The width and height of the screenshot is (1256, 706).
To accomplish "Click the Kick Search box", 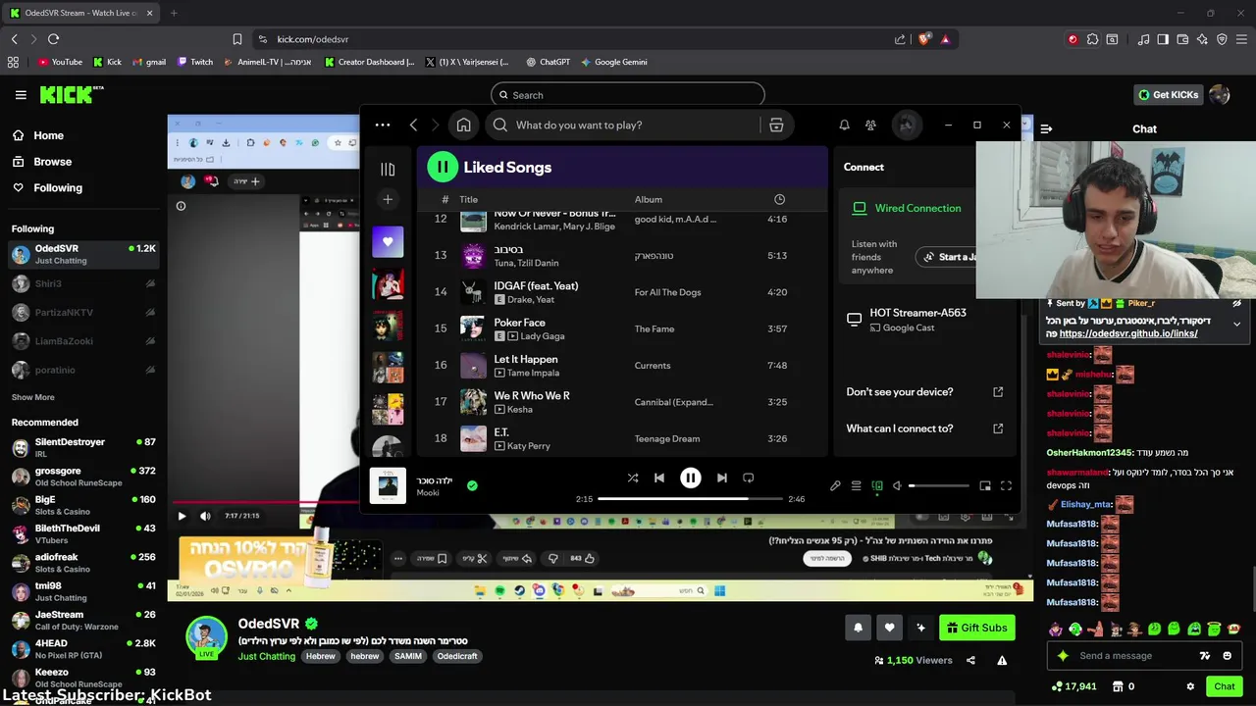I will pyautogui.click(x=628, y=95).
